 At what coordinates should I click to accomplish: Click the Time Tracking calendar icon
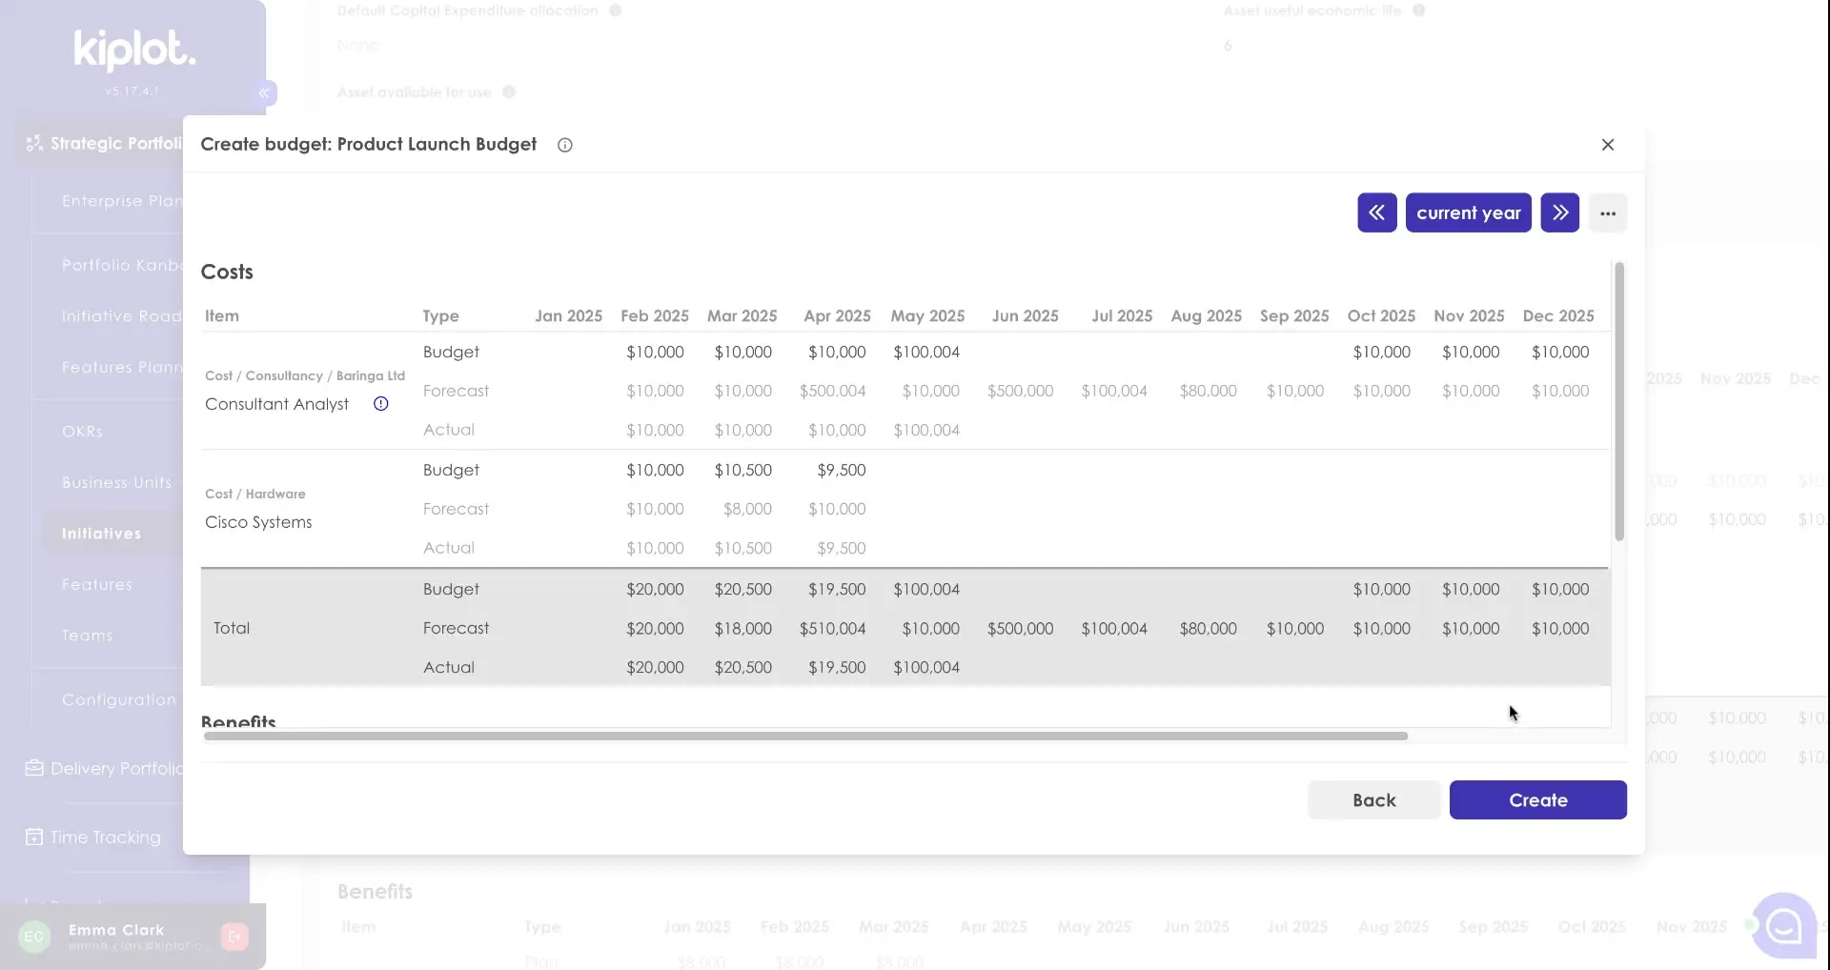click(x=34, y=837)
